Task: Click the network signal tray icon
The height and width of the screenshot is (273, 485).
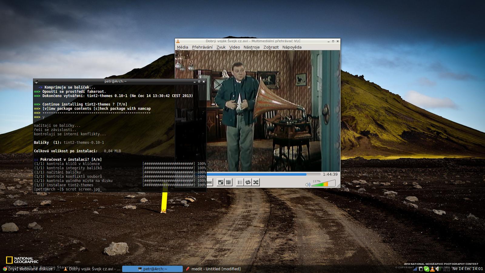Action: pyautogui.click(x=415, y=269)
